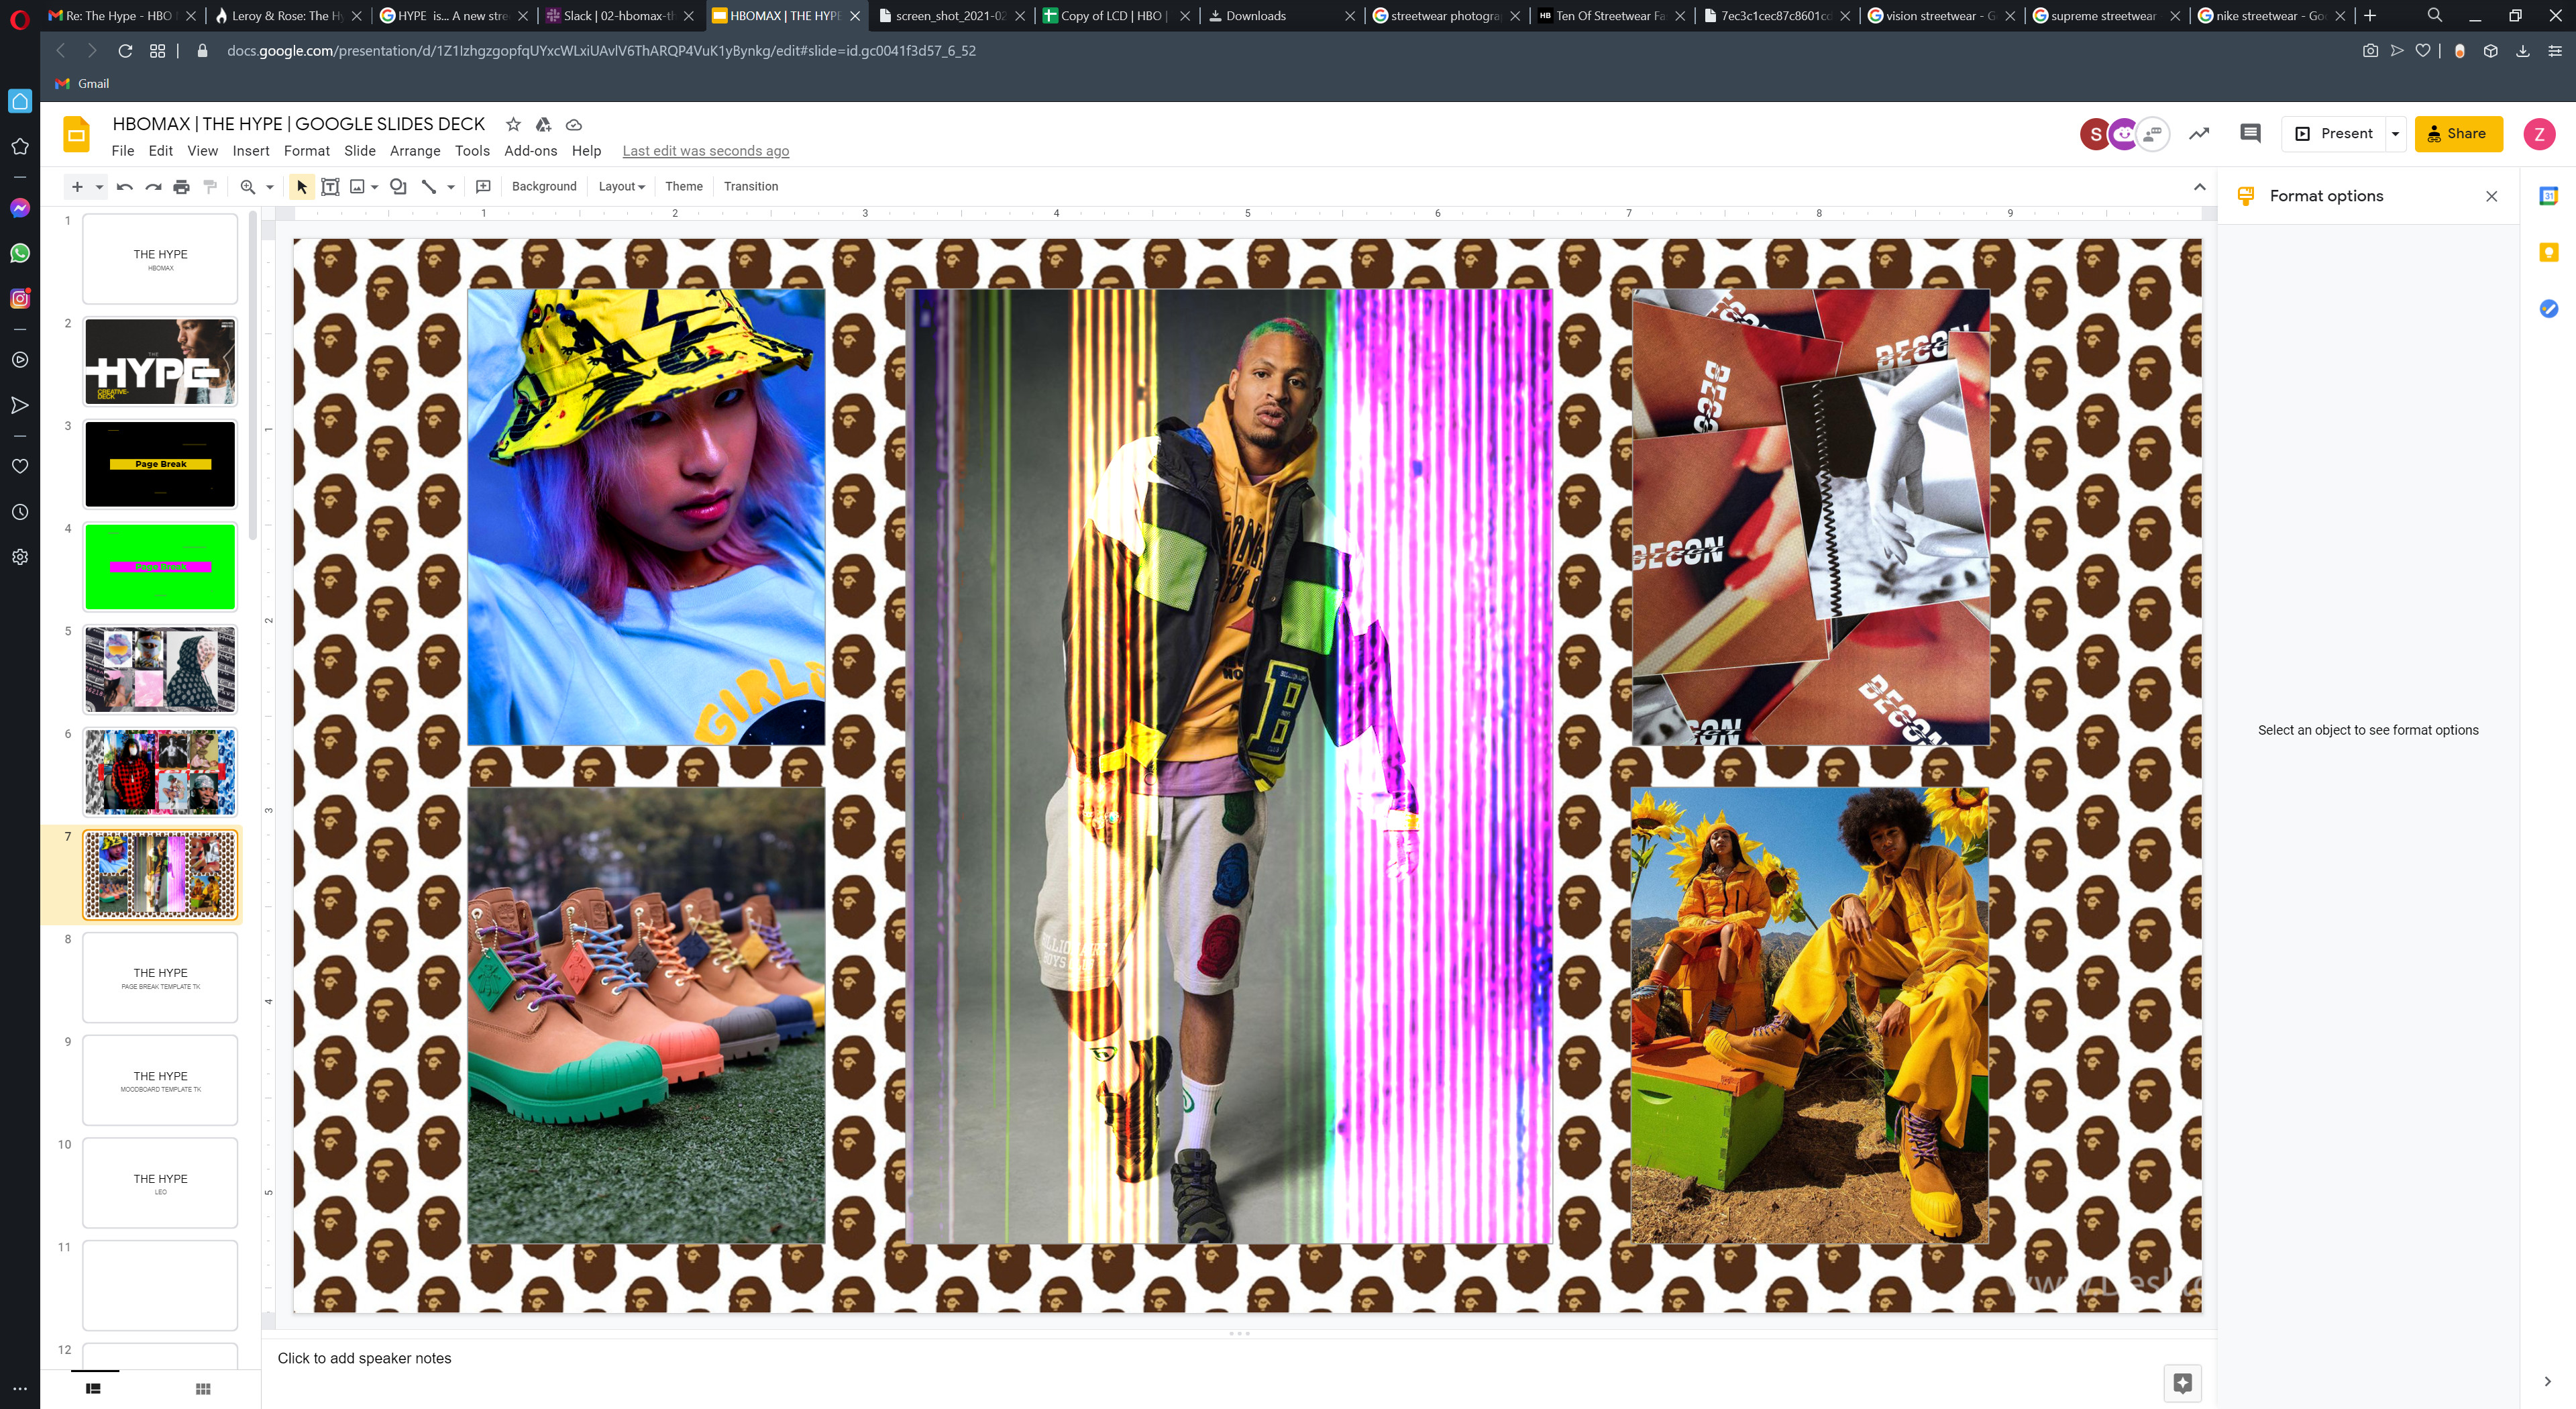Hide the side panel arrow
This screenshot has height=1409, width=2576.
click(2547, 1381)
